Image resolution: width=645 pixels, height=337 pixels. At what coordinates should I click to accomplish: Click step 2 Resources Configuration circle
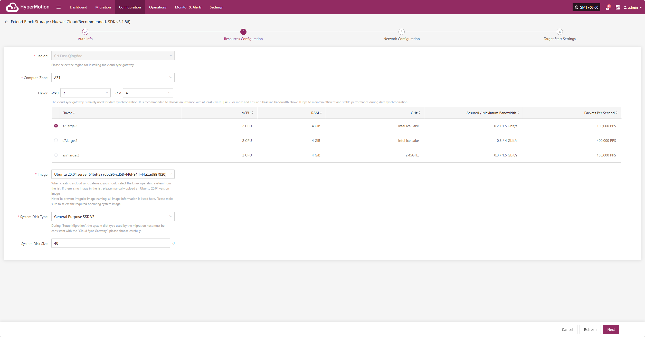tap(243, 32)
